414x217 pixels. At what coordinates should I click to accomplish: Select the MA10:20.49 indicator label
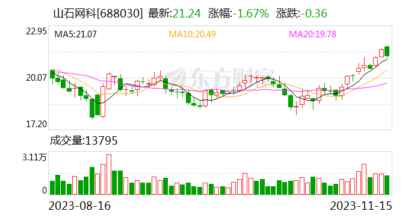[192, 34]
